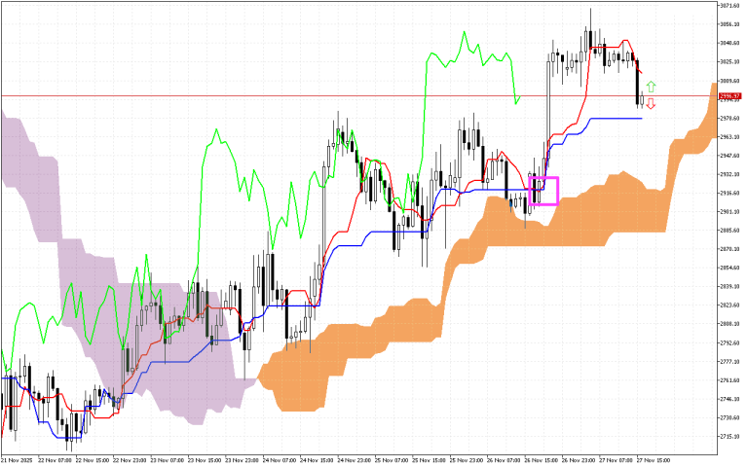This screenshot has width=748, height=467.
Task: Click the 2947.60 price axis label
Action: pos(729,156)
